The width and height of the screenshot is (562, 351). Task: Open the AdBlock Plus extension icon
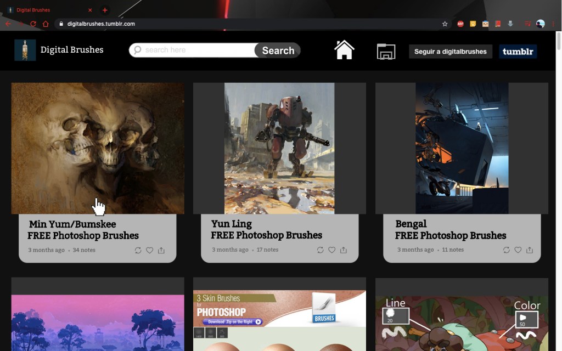click(x=460, y=24)
